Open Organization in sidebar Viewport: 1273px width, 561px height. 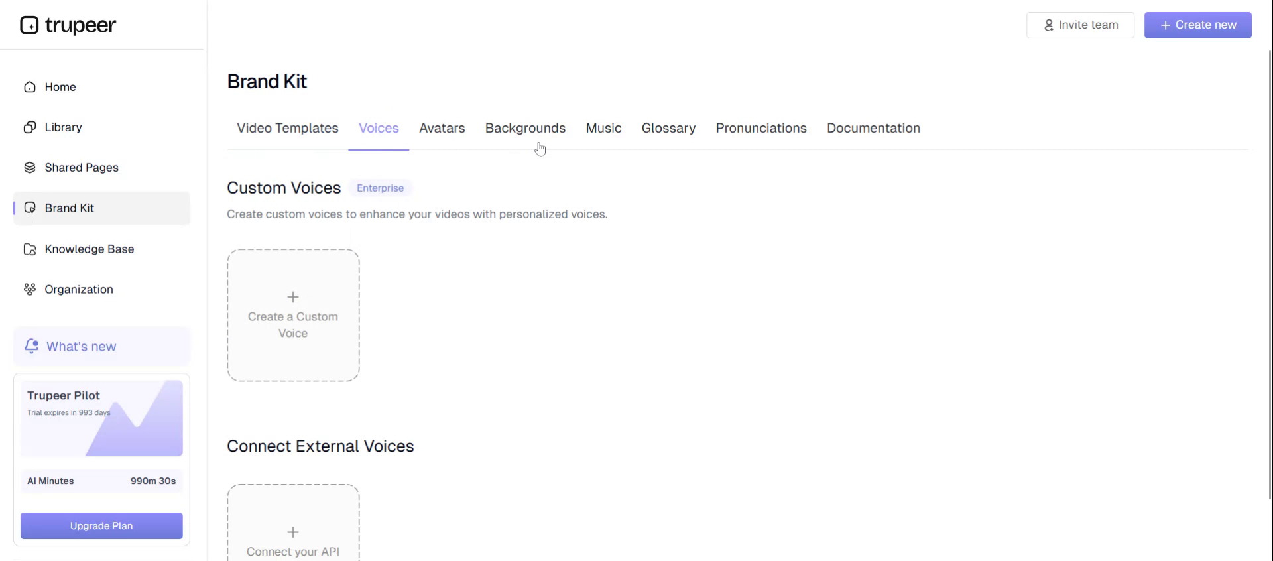click(x=101, y=290)
